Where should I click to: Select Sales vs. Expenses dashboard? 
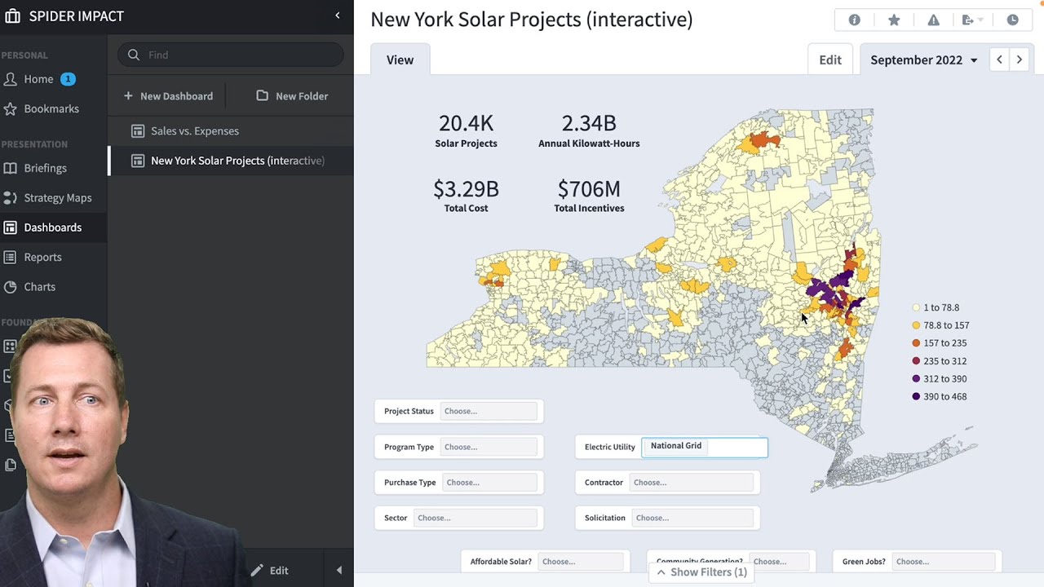tap(194, 130)
